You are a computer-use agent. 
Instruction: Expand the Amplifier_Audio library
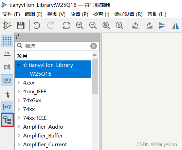click(19, 127)
